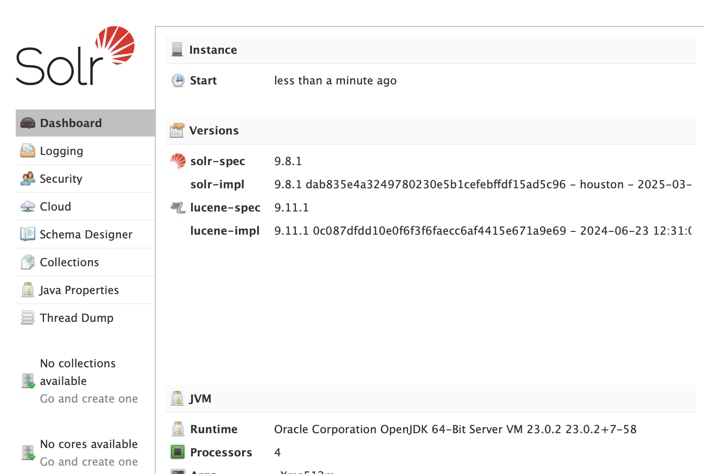
Task: Click the JVM section header
Action: pyautogui.click(x=430, y=398)
